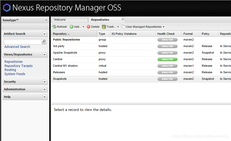Click the red Delete icon
Image resolution: width=231 pixels, height=141 pixels.
tap(88, 27)
